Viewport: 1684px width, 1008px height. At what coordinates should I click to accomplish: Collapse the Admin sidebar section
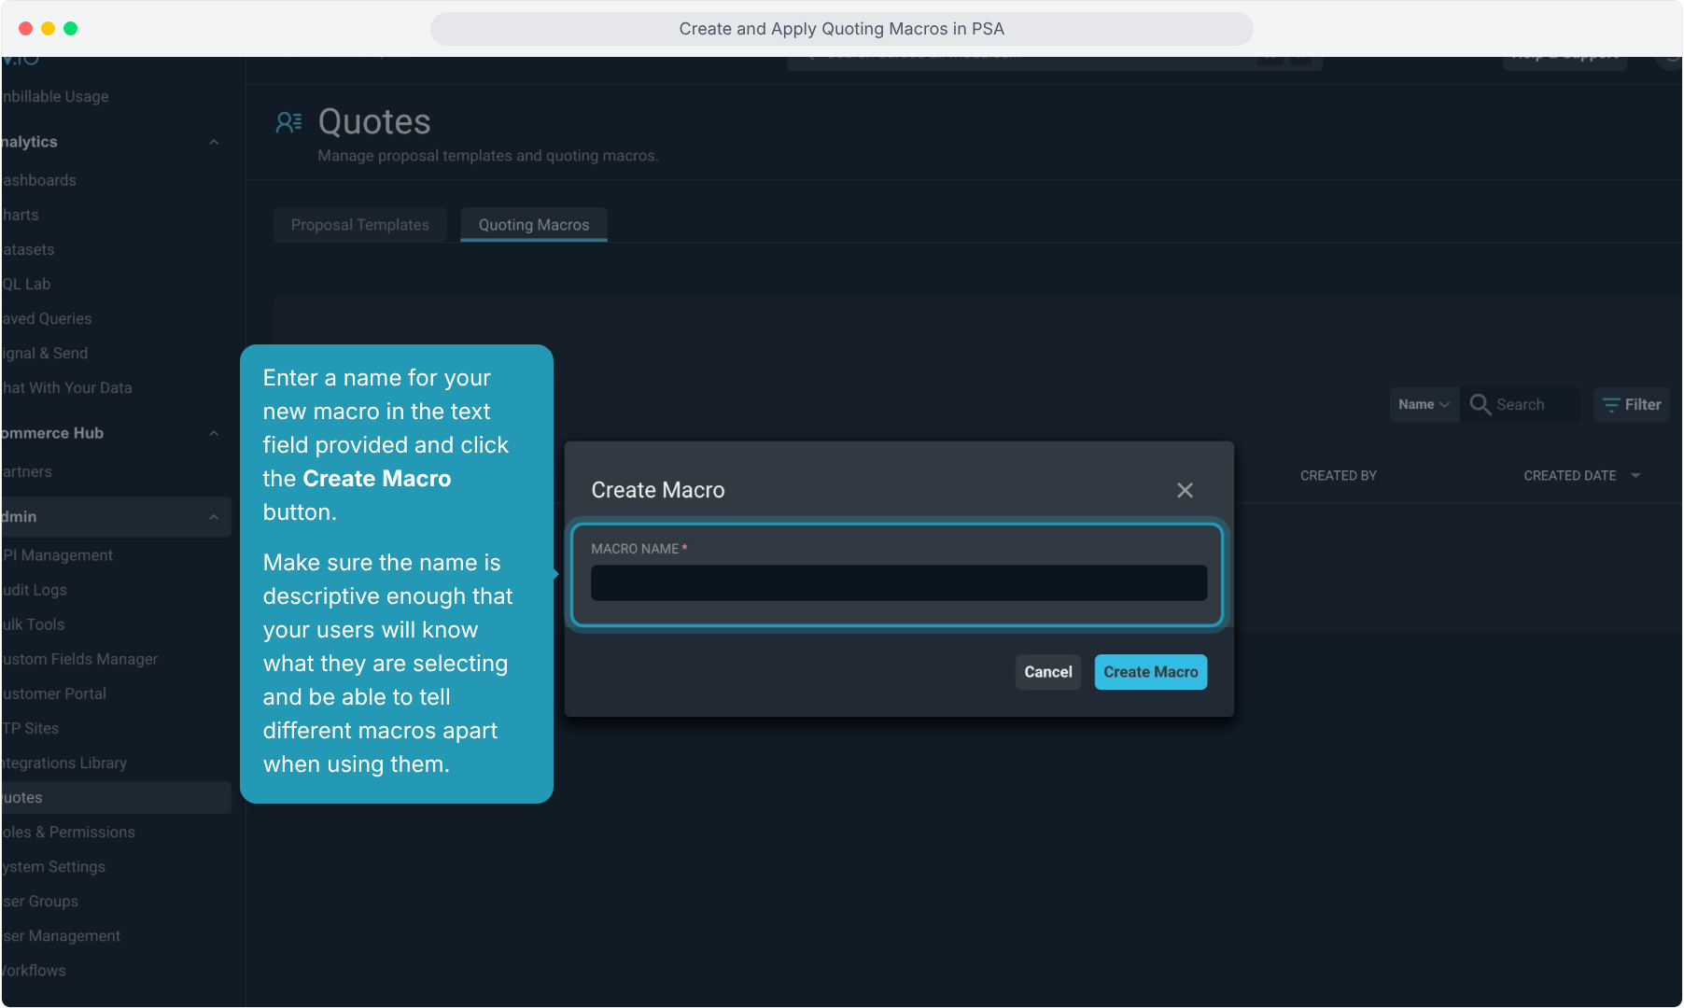[214, 517]
